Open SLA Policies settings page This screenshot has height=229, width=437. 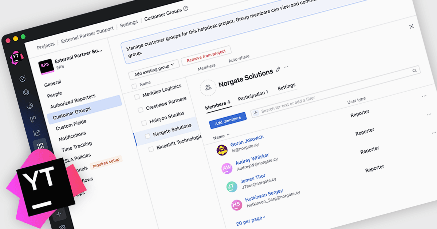pyautogui.click(x=78, y=157)
